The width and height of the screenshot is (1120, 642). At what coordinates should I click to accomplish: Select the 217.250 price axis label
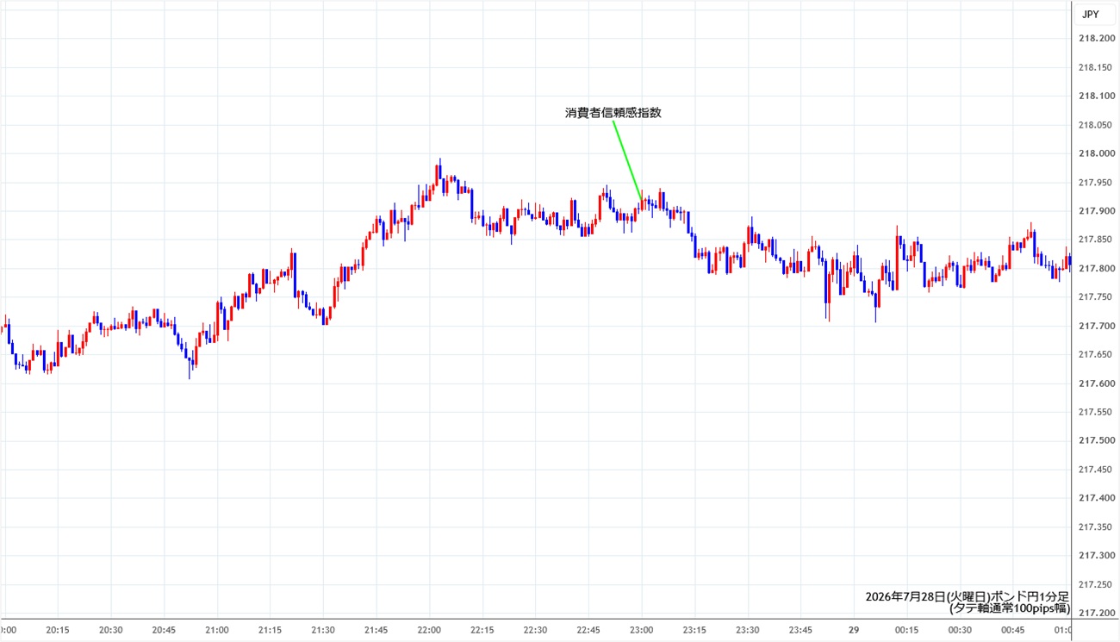pos(1094,584)
